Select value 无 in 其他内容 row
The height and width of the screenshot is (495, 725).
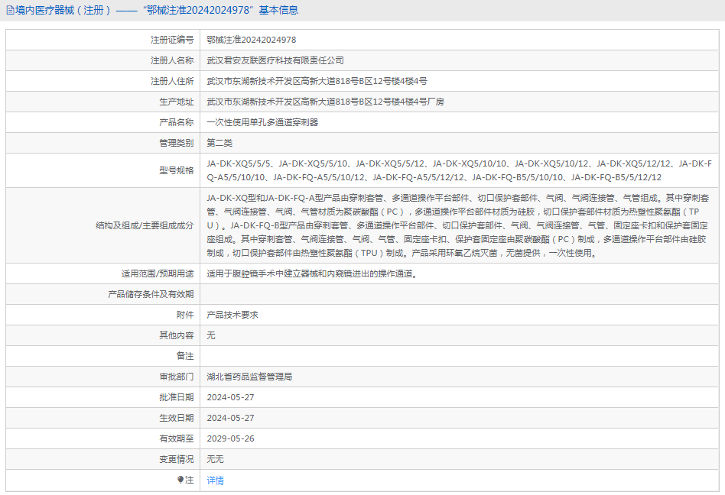tap(211, 335)
